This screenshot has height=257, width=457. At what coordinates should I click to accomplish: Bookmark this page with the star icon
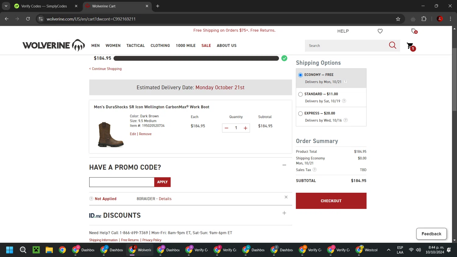398,19
